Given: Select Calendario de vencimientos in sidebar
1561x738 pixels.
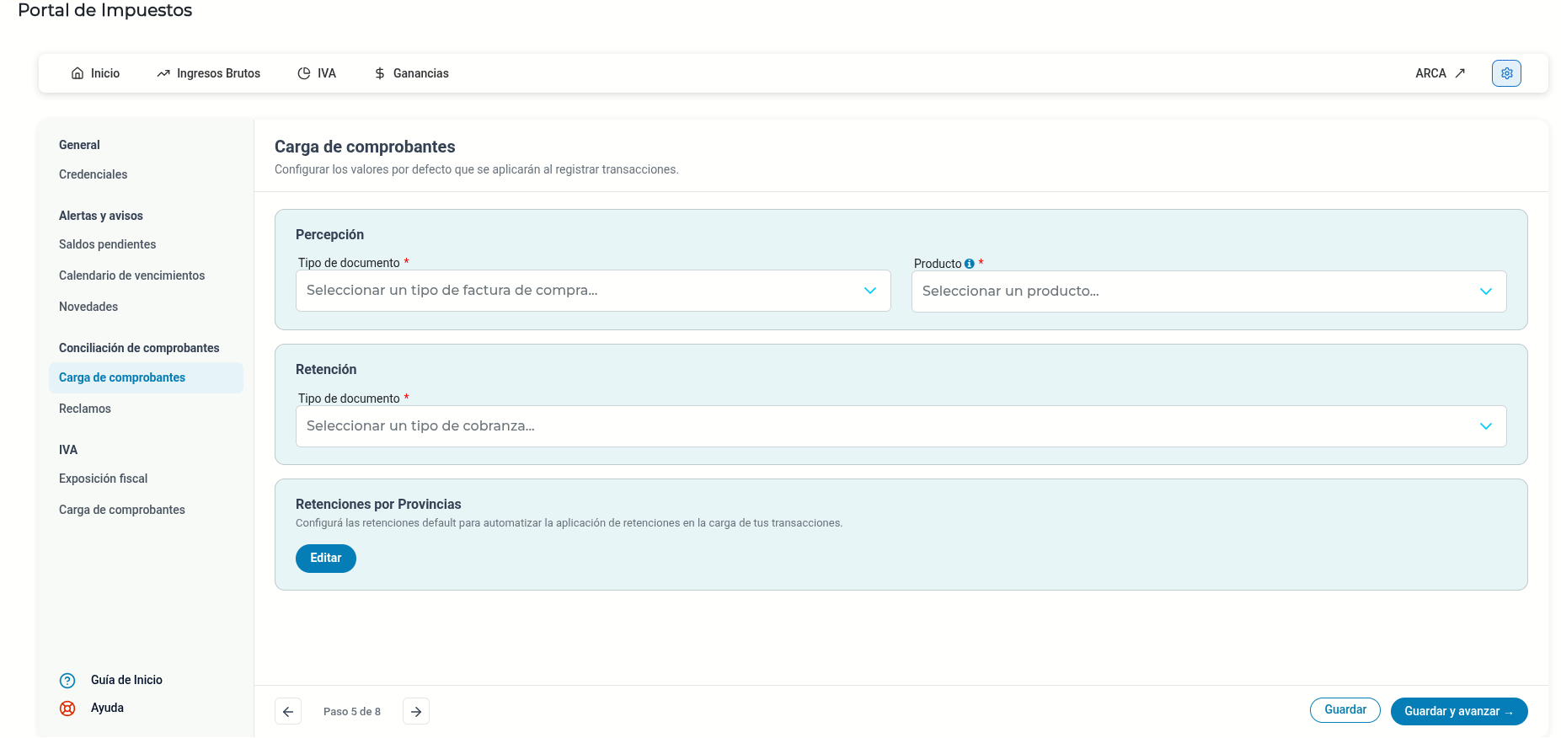Looking at the screenshot, I should point(132,275).
